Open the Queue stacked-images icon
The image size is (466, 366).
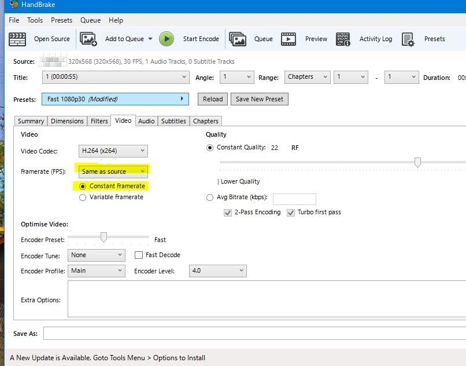point(238,39)
